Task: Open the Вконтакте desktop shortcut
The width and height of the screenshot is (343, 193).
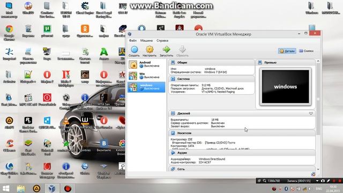Action: pyautogui.click(x=103, y=146)
